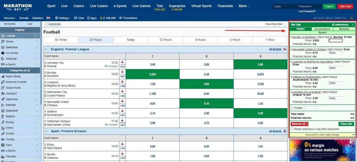Tick the Categories checkbox
357x162 pixels.
[x=46, y=24]
